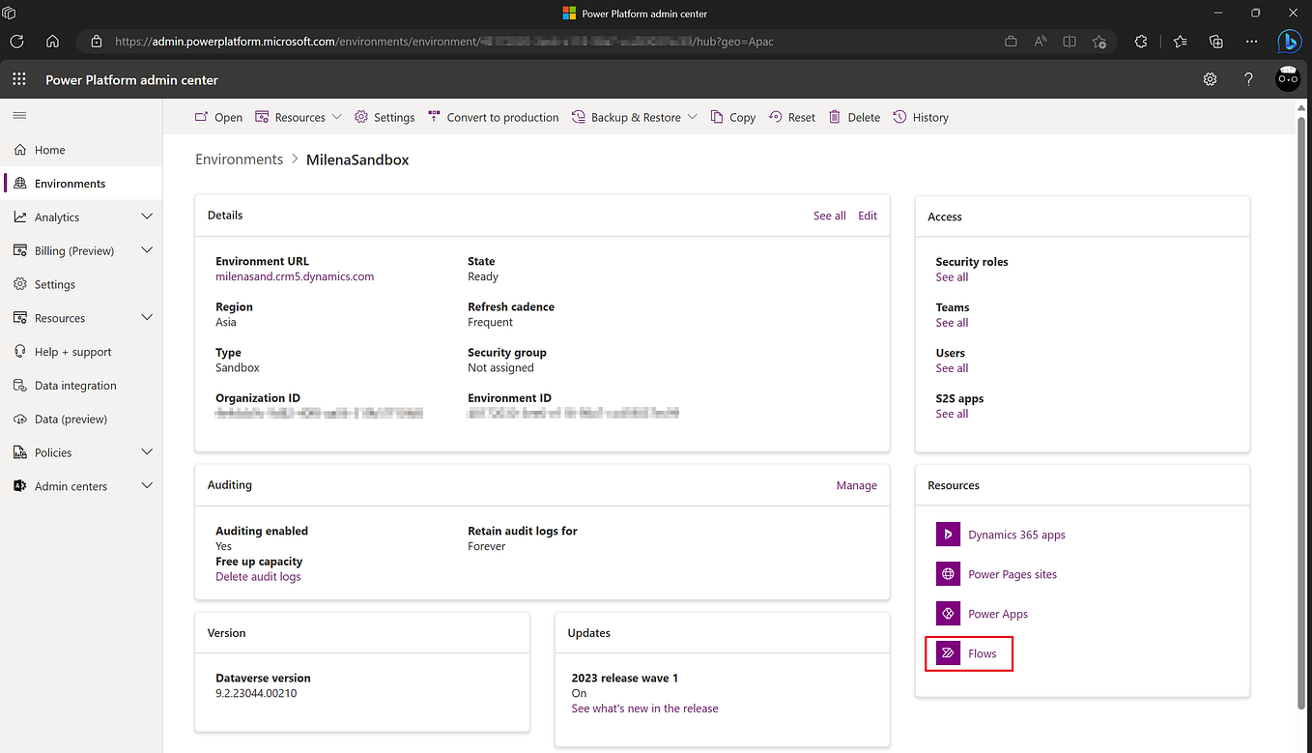The height and width of the screenshot is (753, 1312).
Task: Click the Admin centers icon
Action: (x=20, y=486)
